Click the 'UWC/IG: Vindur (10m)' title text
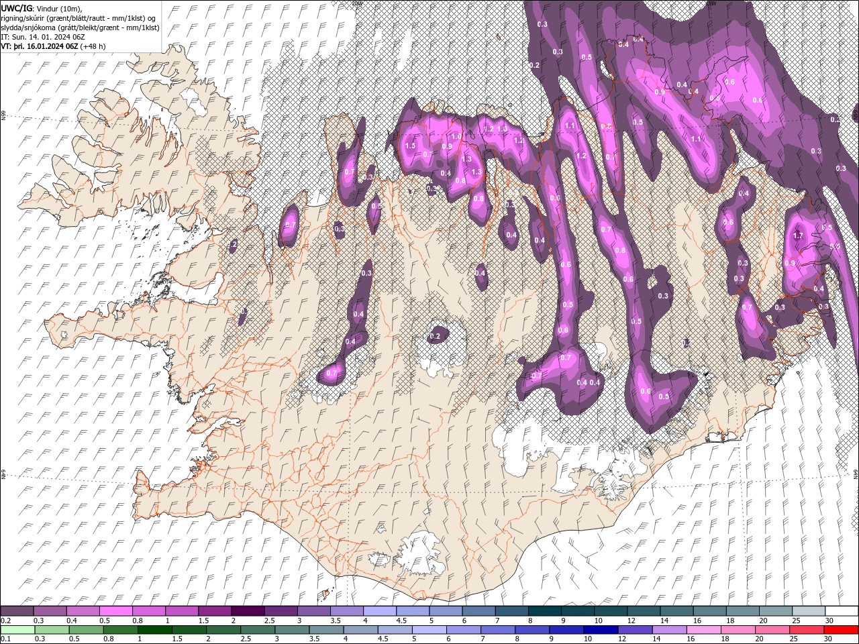Image resolution: width=859 pixels, height=644 pixels. (x=41, y=7)
